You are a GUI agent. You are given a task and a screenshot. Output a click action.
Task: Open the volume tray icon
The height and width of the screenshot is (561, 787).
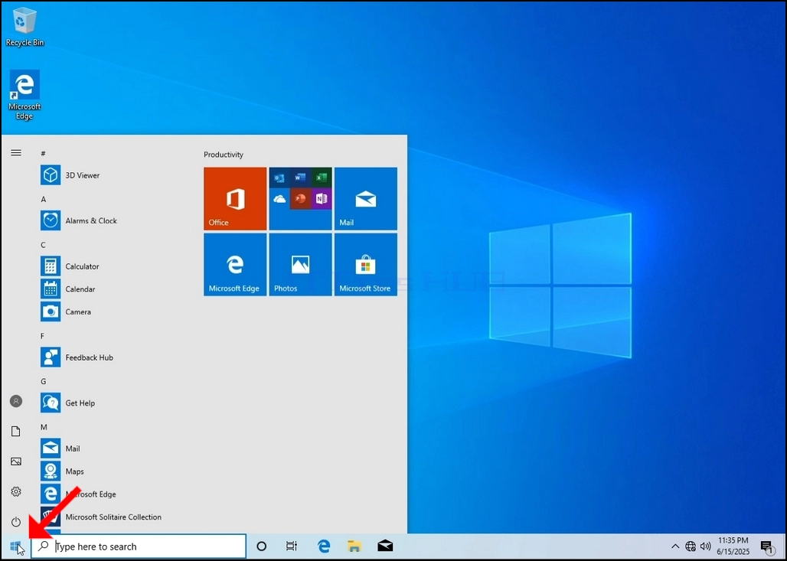706,546
